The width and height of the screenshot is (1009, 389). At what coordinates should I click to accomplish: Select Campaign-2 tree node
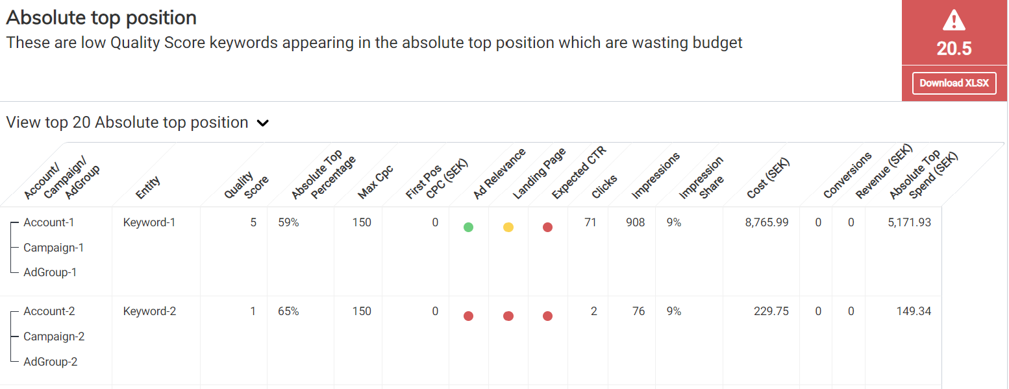[54, 336]
